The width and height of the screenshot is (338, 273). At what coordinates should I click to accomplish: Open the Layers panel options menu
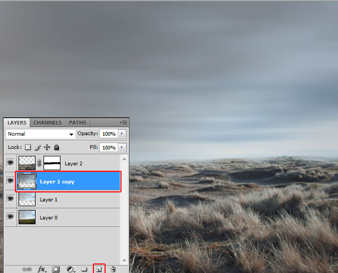click(123, 123)
